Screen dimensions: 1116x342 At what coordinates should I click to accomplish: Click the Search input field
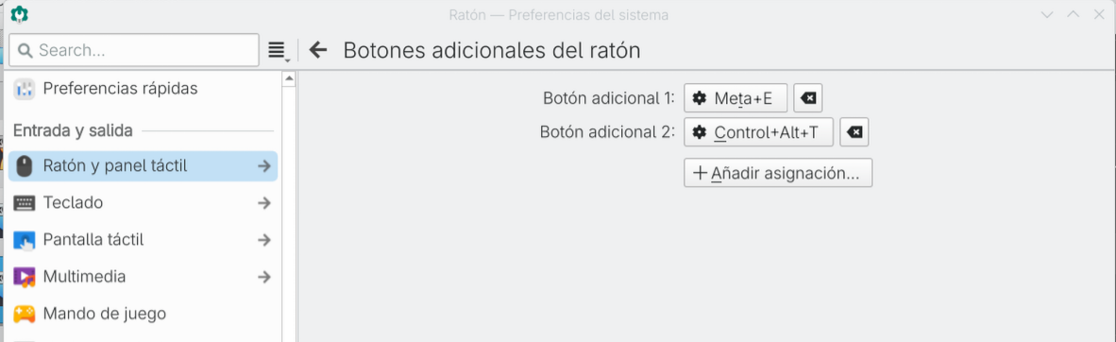(x=134, y=51)
